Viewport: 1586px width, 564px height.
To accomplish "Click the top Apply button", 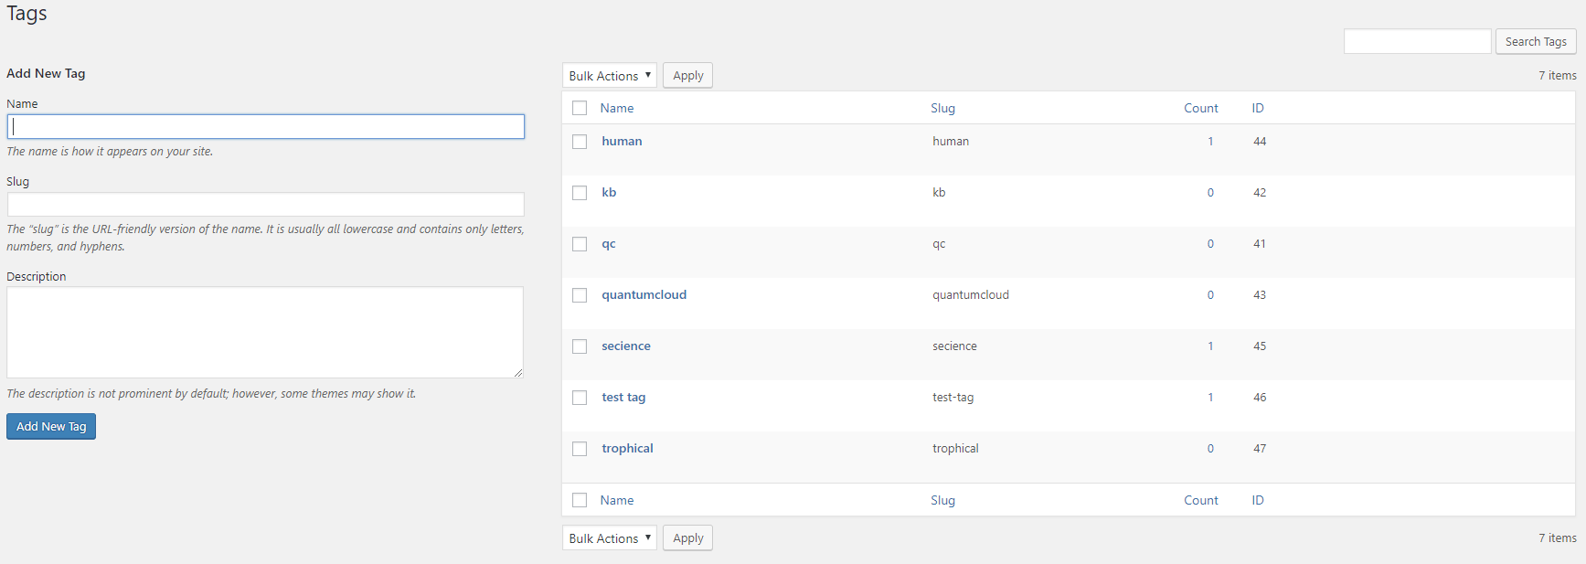I will (687, 76).
